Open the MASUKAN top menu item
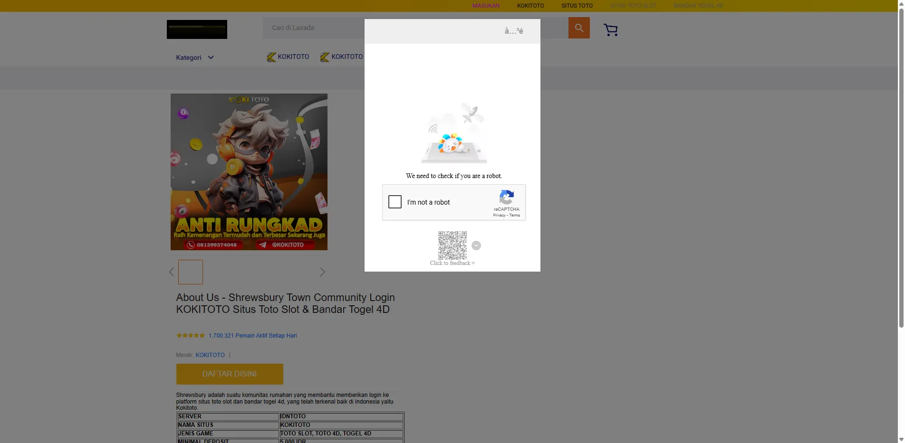The image size is (905, 443). pyautogui.click(x=486, y=6)
